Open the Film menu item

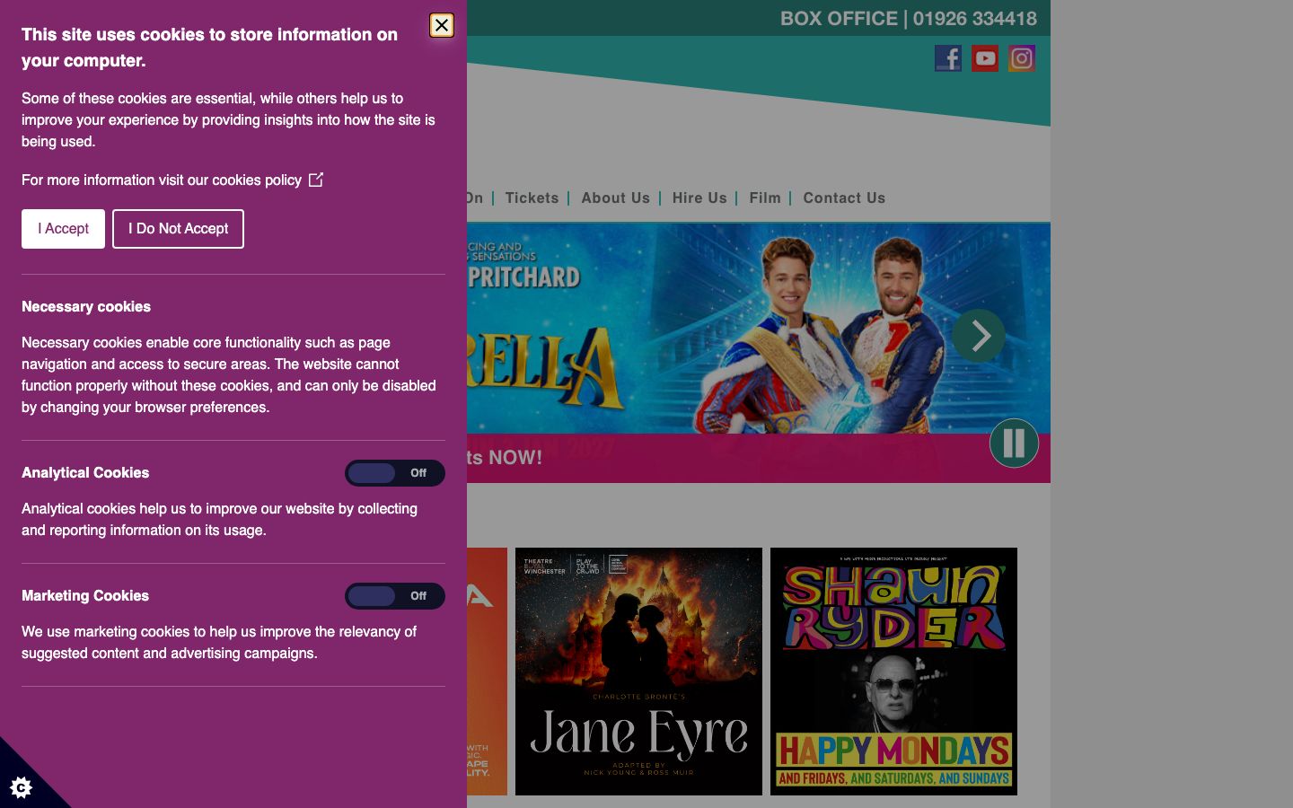pos(765,198)
